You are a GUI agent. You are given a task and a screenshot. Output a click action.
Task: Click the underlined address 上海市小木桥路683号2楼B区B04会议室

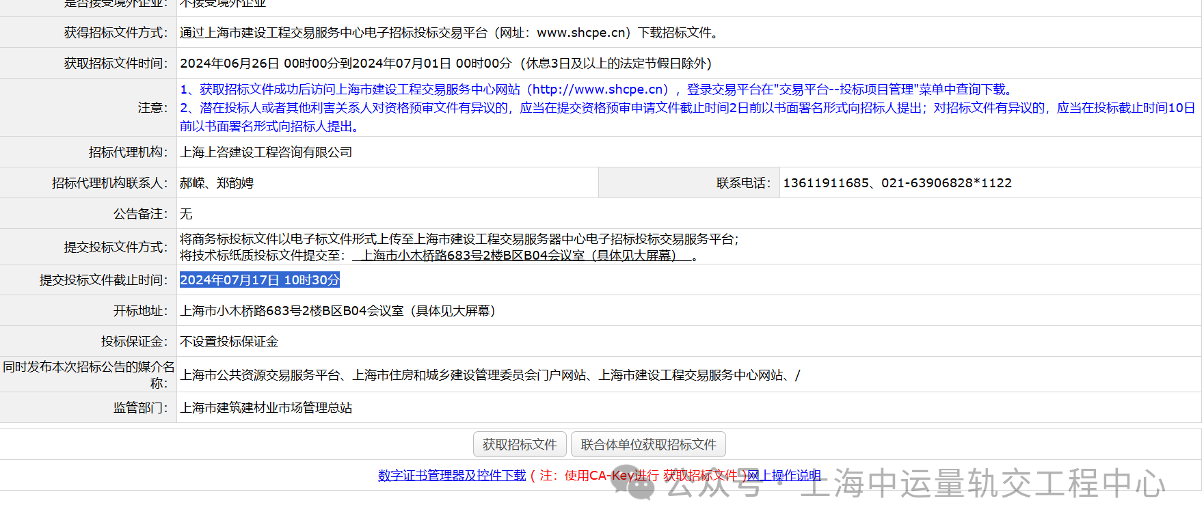(x=522, y=255)
